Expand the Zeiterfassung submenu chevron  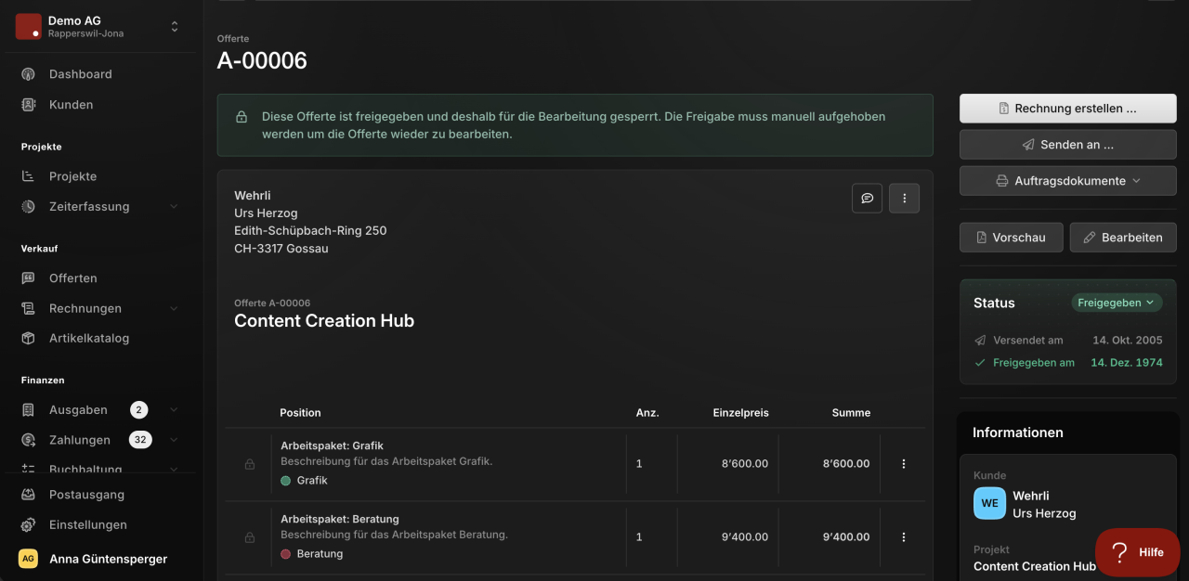174,207
